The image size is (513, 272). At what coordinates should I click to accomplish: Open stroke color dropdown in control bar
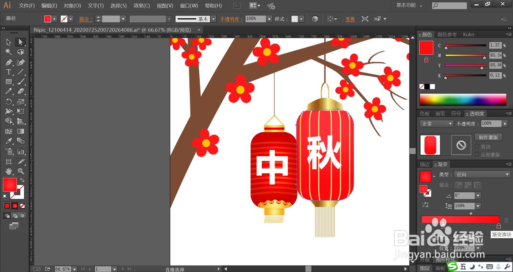(x=71, y=19)
